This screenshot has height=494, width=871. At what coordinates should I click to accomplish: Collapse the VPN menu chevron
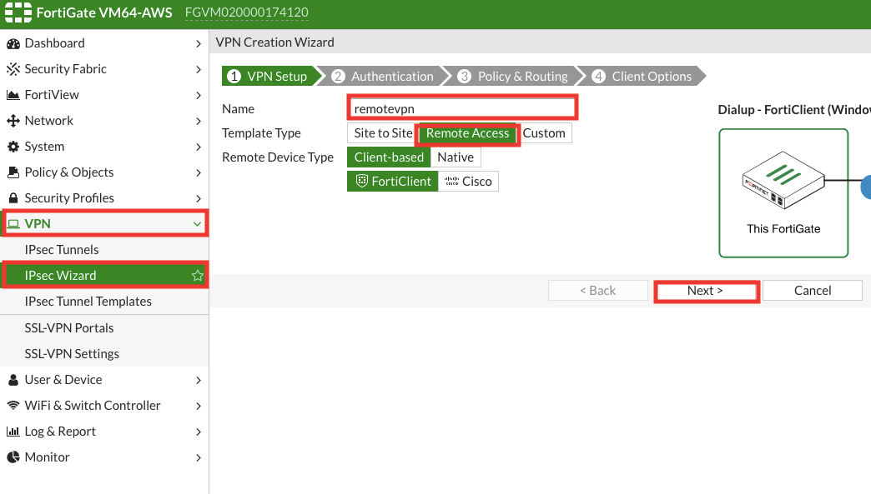pyautogui.click(x=197, y=224)
